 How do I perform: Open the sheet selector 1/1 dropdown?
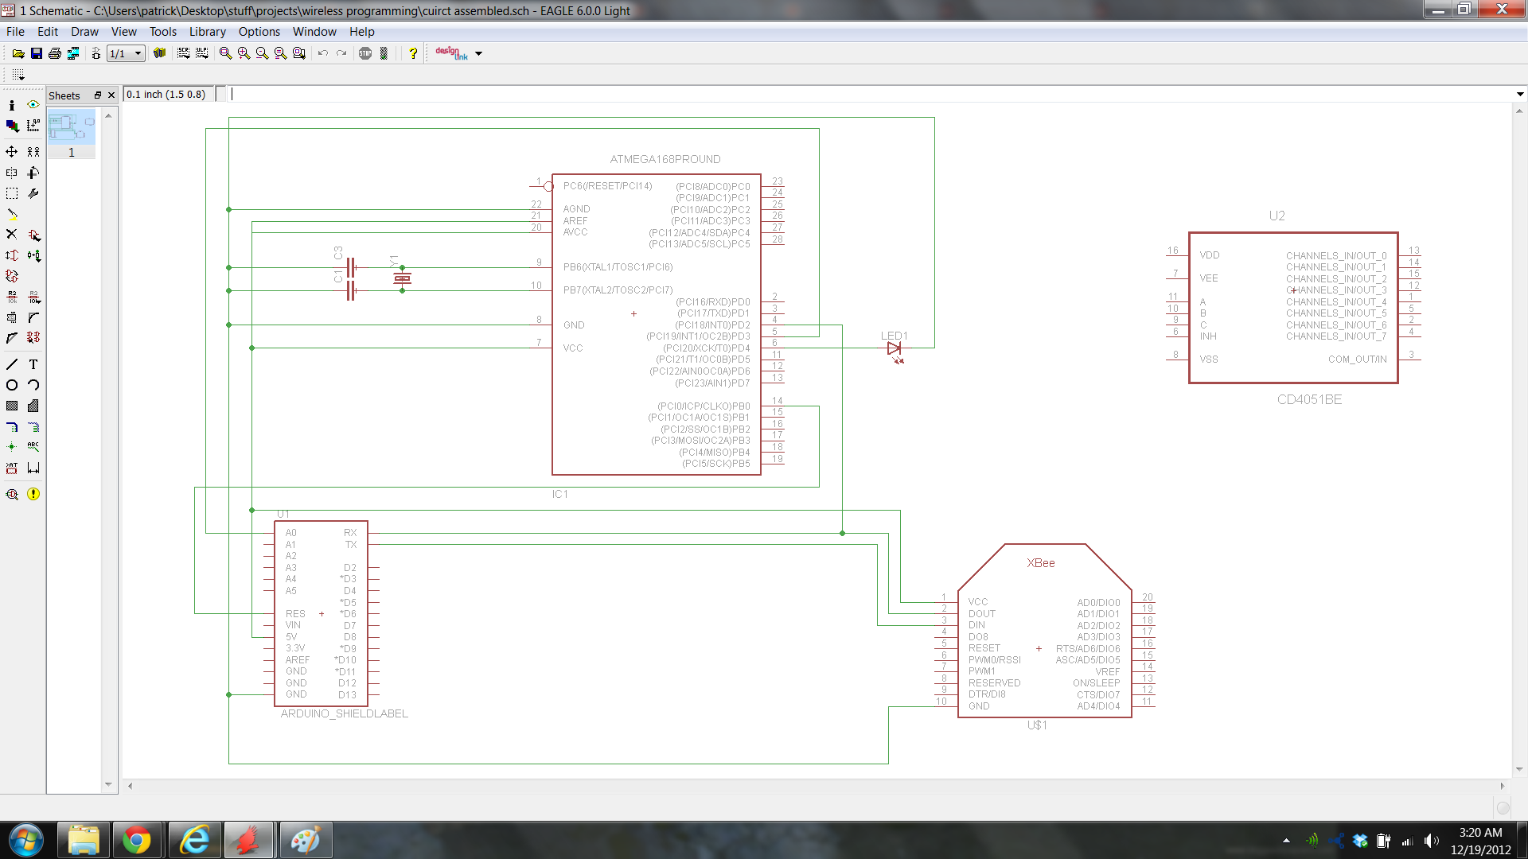[137, 53]
